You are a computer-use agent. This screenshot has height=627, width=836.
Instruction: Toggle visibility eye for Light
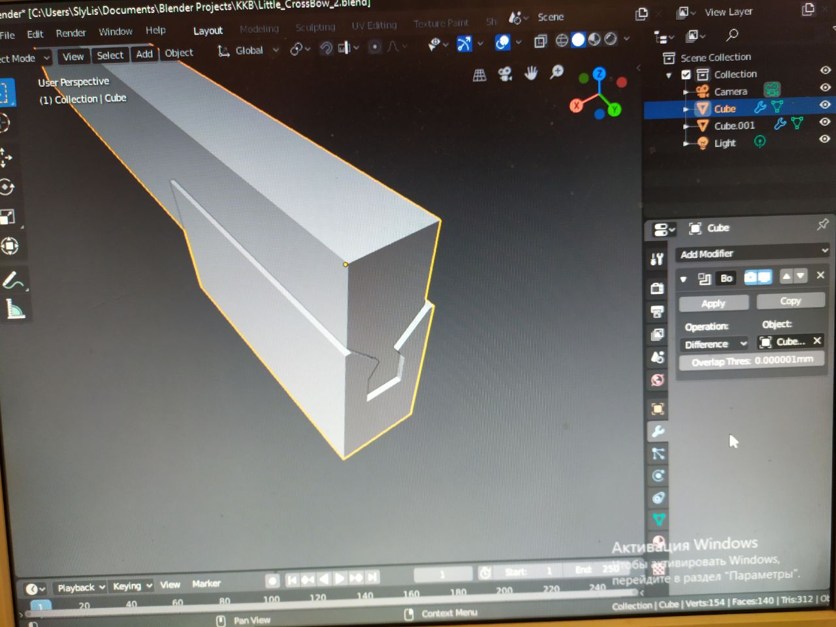[826, 138]
